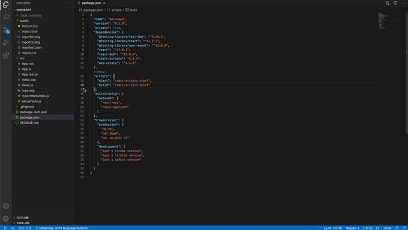Open the Accounts menu icon

[6, 206]
